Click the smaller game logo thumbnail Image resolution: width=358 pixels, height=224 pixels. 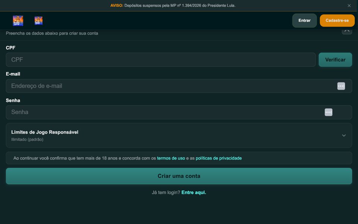click(x=38, y=21)
